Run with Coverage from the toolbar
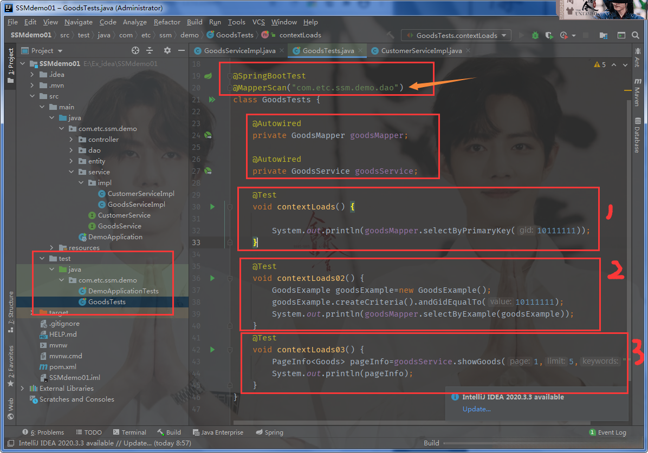Image resolution: width=648 pixels, height=453 pixels. 549,35
